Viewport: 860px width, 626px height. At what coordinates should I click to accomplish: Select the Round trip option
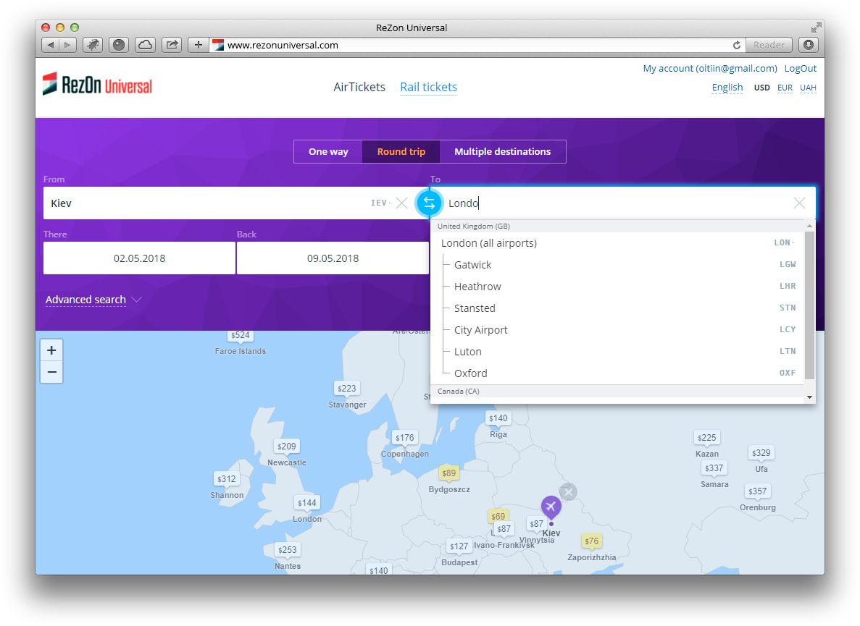click(x=401, y=152)
